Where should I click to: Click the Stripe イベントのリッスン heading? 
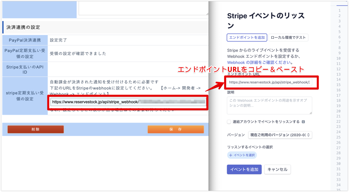[x=266, y=21]
